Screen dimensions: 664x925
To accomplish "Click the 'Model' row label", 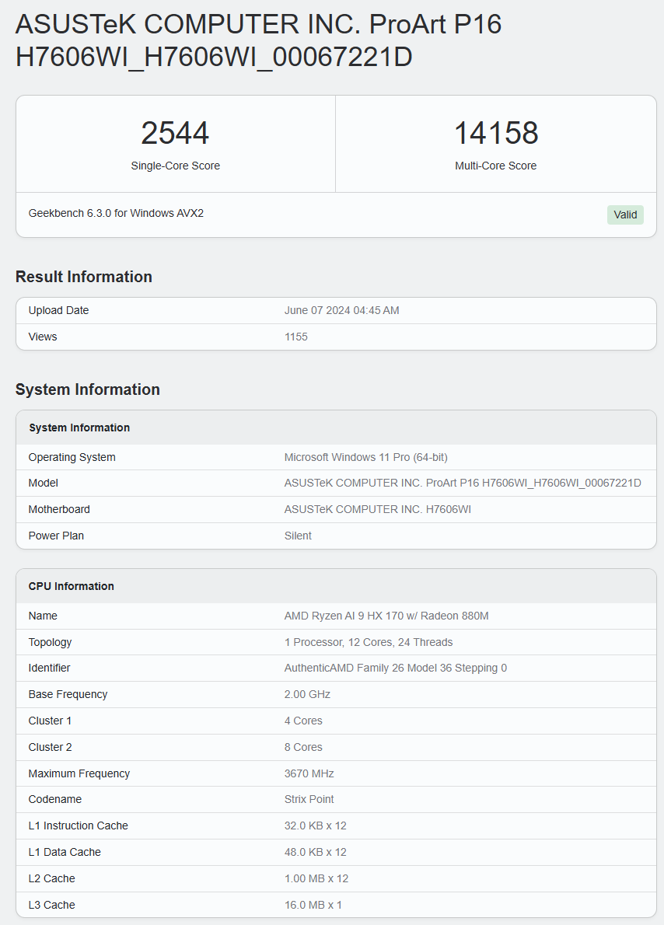I will click(43, 483).
